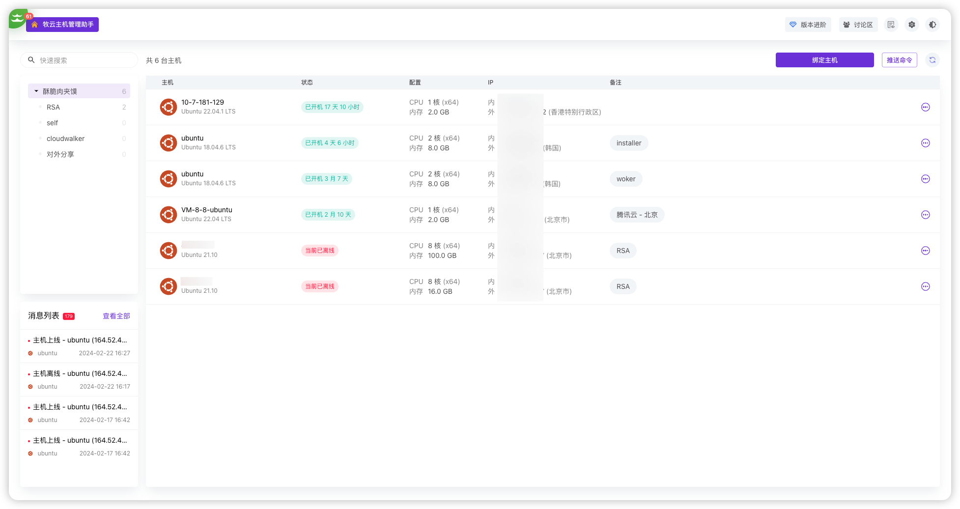Click RSA tag of the 16.0 GB host

[623, 286]
